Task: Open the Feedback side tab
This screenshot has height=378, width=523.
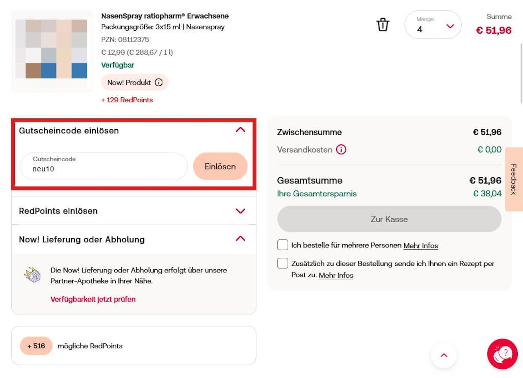Action: tap(514, 179)
